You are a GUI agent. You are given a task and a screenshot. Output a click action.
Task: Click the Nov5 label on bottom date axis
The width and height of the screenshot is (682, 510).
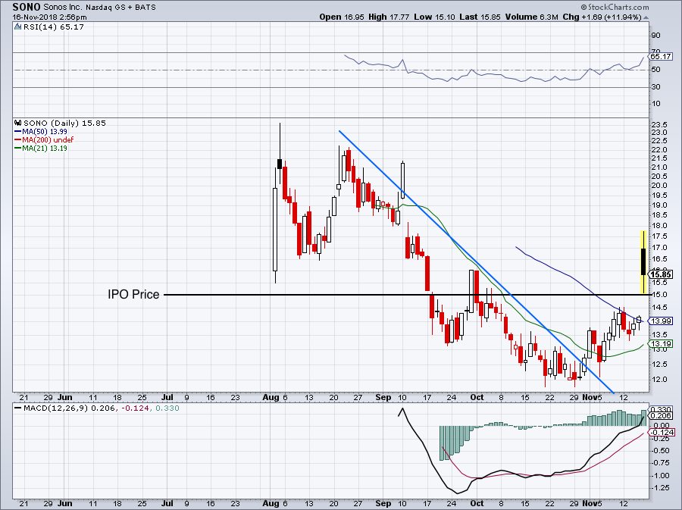click(592, 503)
